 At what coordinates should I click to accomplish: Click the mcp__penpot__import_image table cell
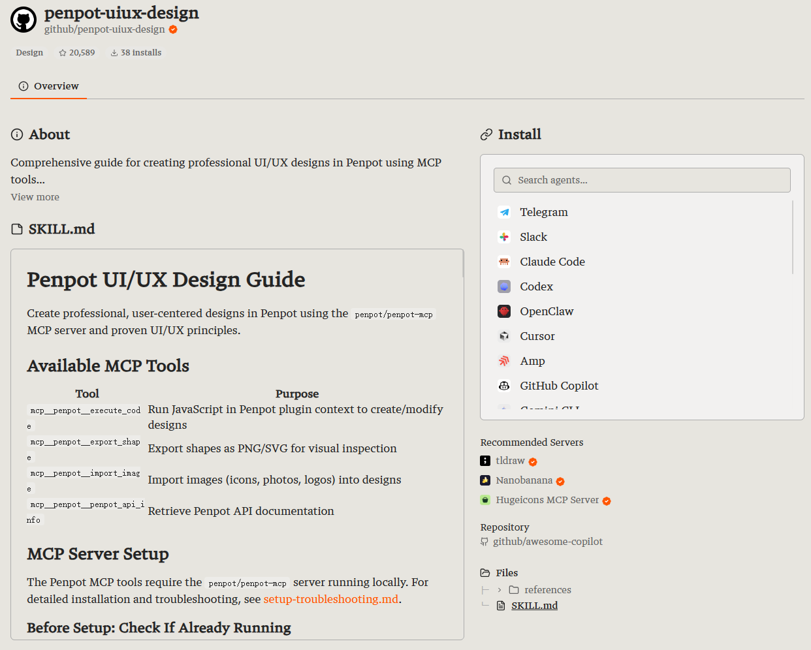tap(86, 480)
